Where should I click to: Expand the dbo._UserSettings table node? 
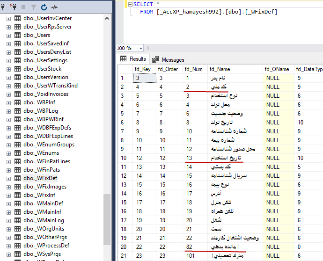pos(8,60)
